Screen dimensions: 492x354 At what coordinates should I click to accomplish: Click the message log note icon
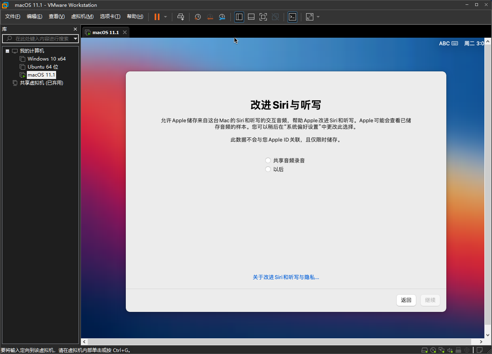480,350
